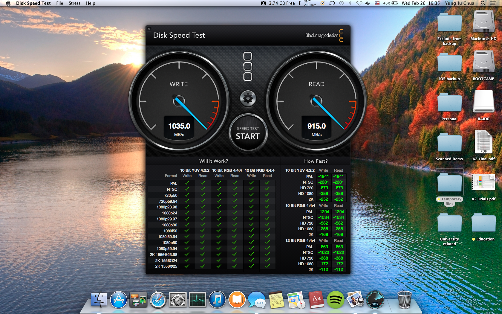Open the File menu

tap(60, 3)
